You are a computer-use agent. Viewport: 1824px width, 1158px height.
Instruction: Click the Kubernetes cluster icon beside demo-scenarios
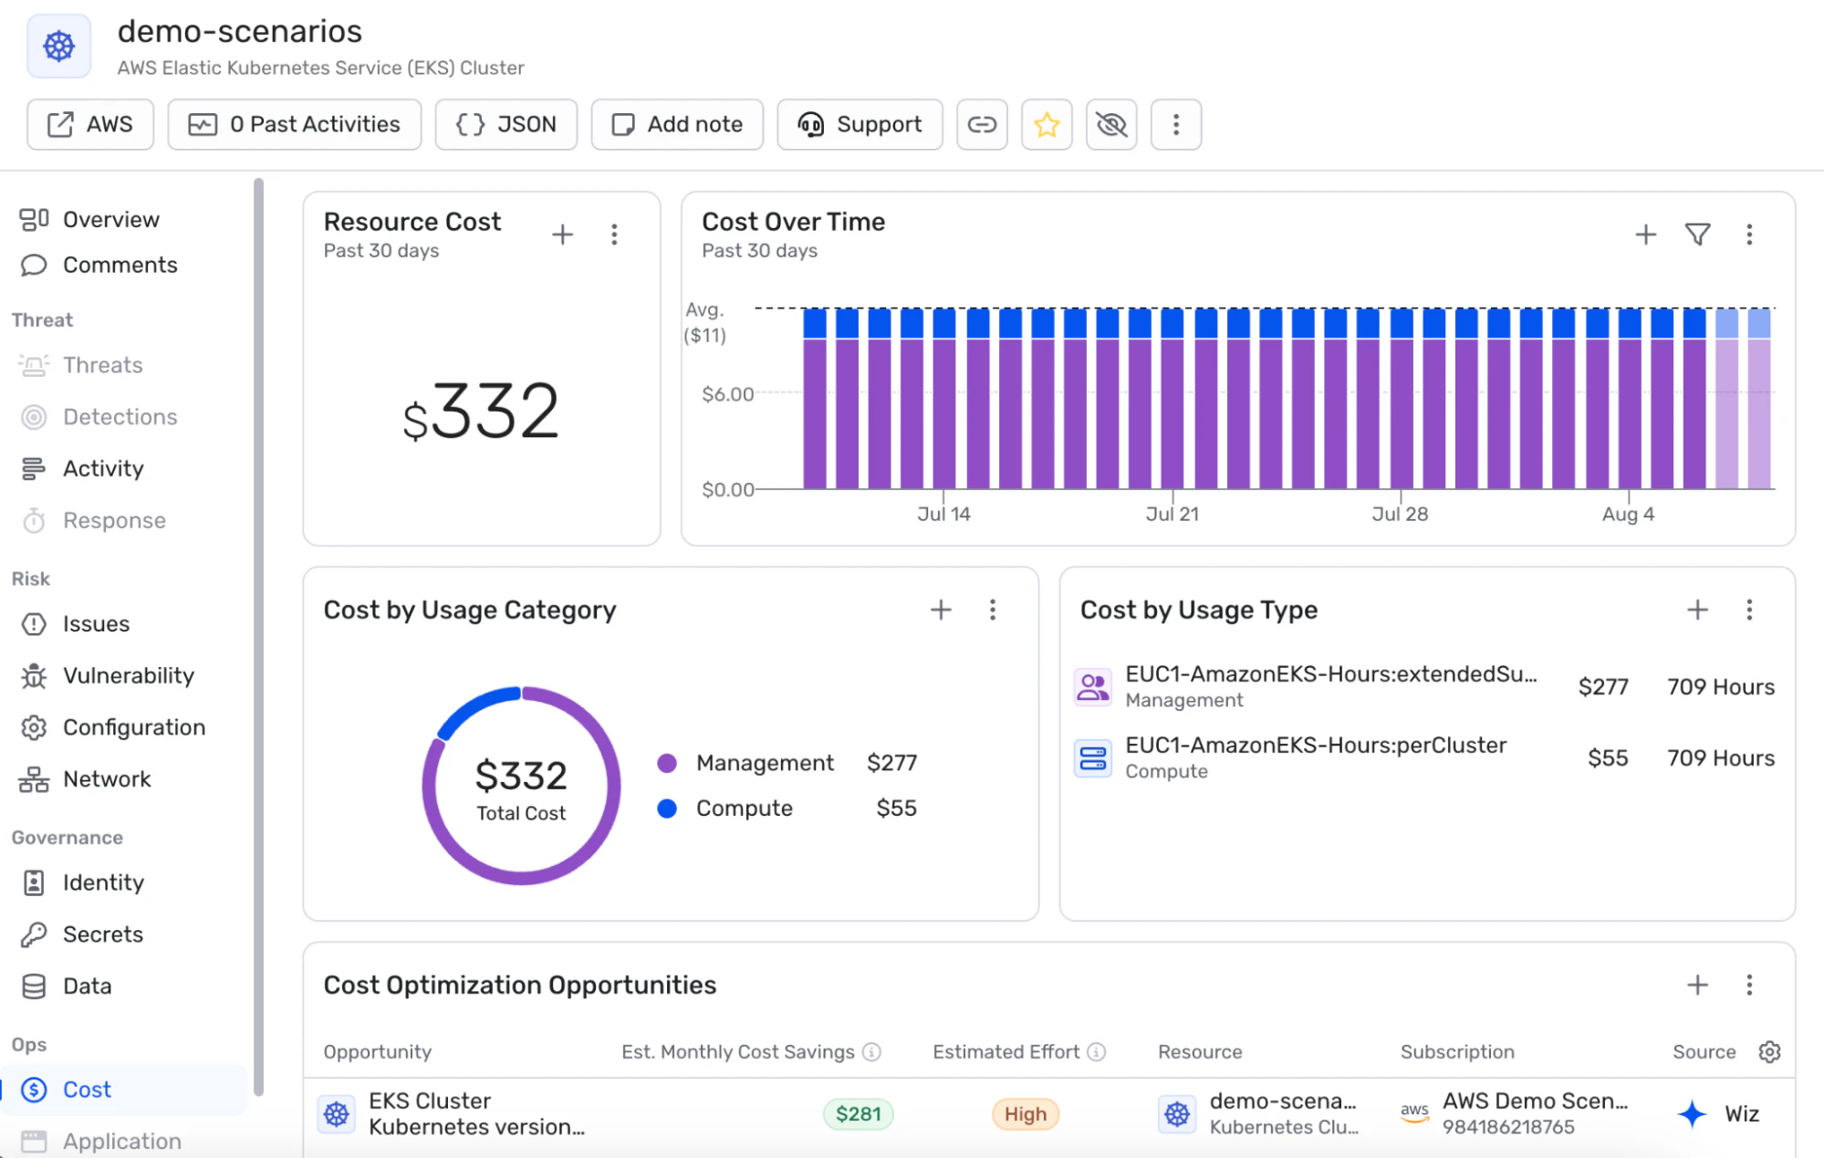click(59, 46)
